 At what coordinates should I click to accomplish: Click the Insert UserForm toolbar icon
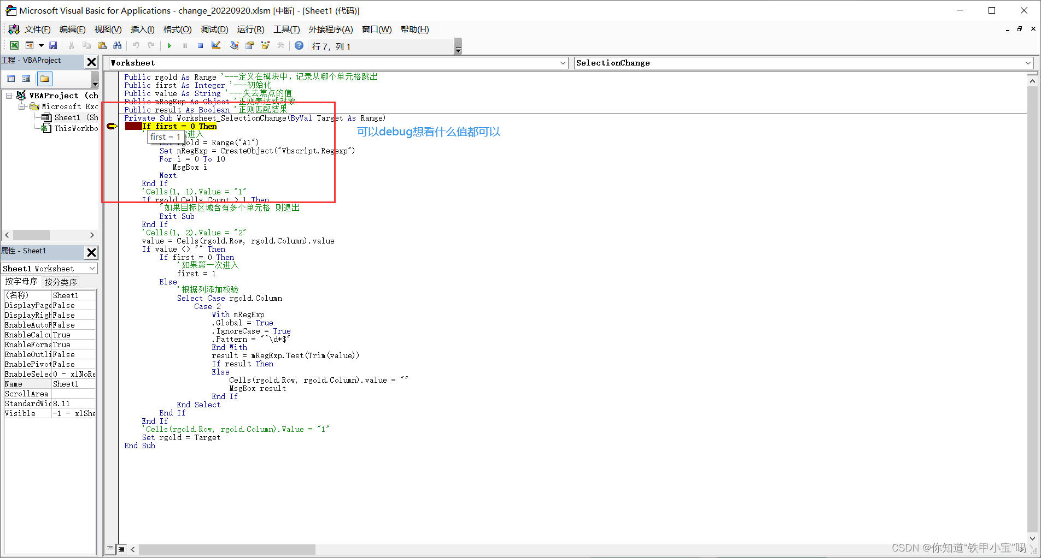pos(30,46)
